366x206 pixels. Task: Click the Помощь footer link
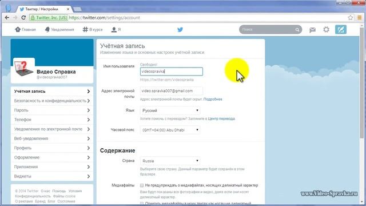59,191
